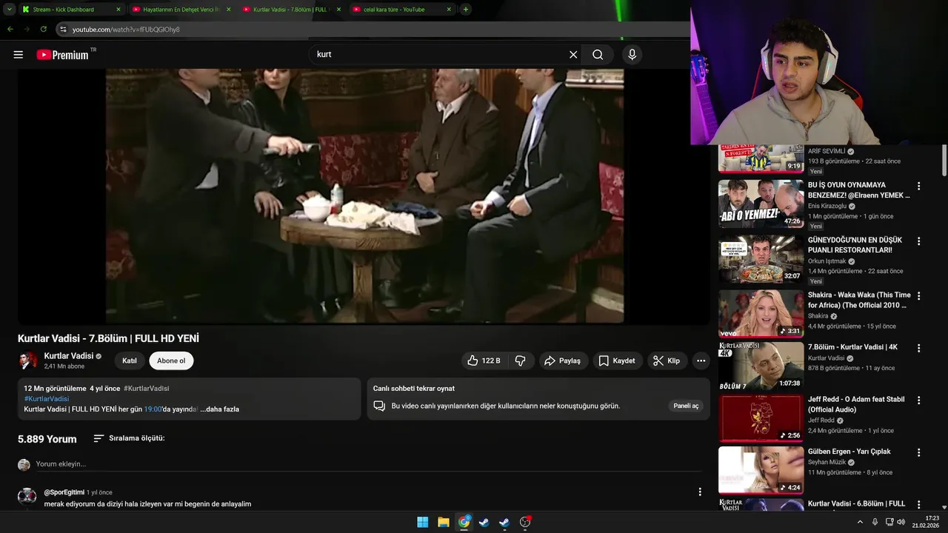Open the GÜNEYDOĞU'NUN EN DÜŞÜK PUANLI video thumbnail

[761, 259]
